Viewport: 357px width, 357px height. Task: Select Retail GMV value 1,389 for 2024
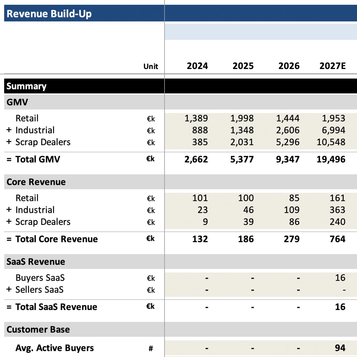196,118
